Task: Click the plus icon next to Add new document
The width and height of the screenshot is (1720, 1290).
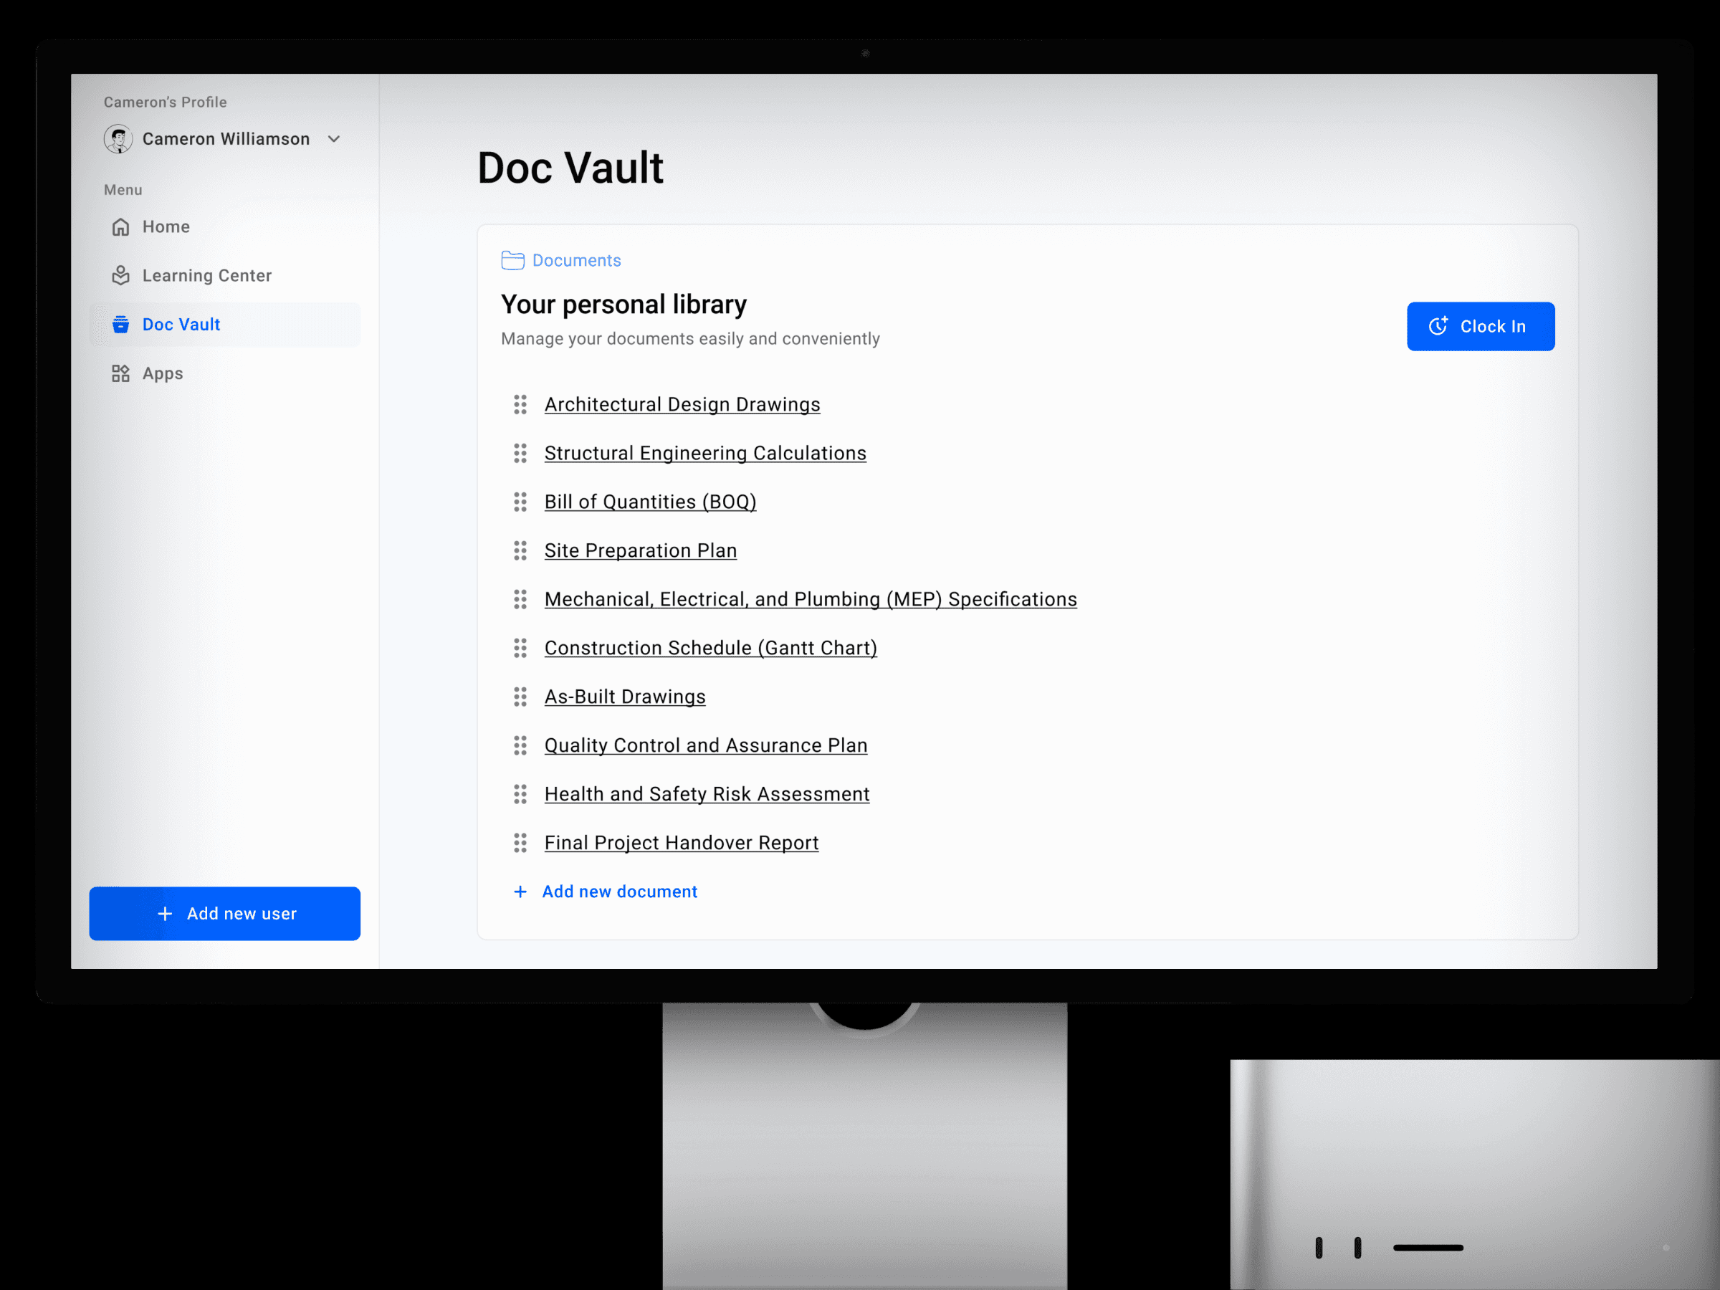Action: (x=520, y=891)
